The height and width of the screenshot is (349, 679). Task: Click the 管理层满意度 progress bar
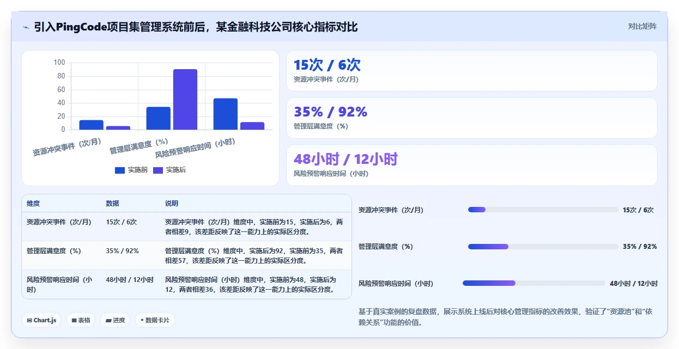click(x=543, y=247)
